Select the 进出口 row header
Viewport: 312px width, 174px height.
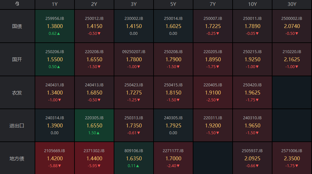pos(17,125)
